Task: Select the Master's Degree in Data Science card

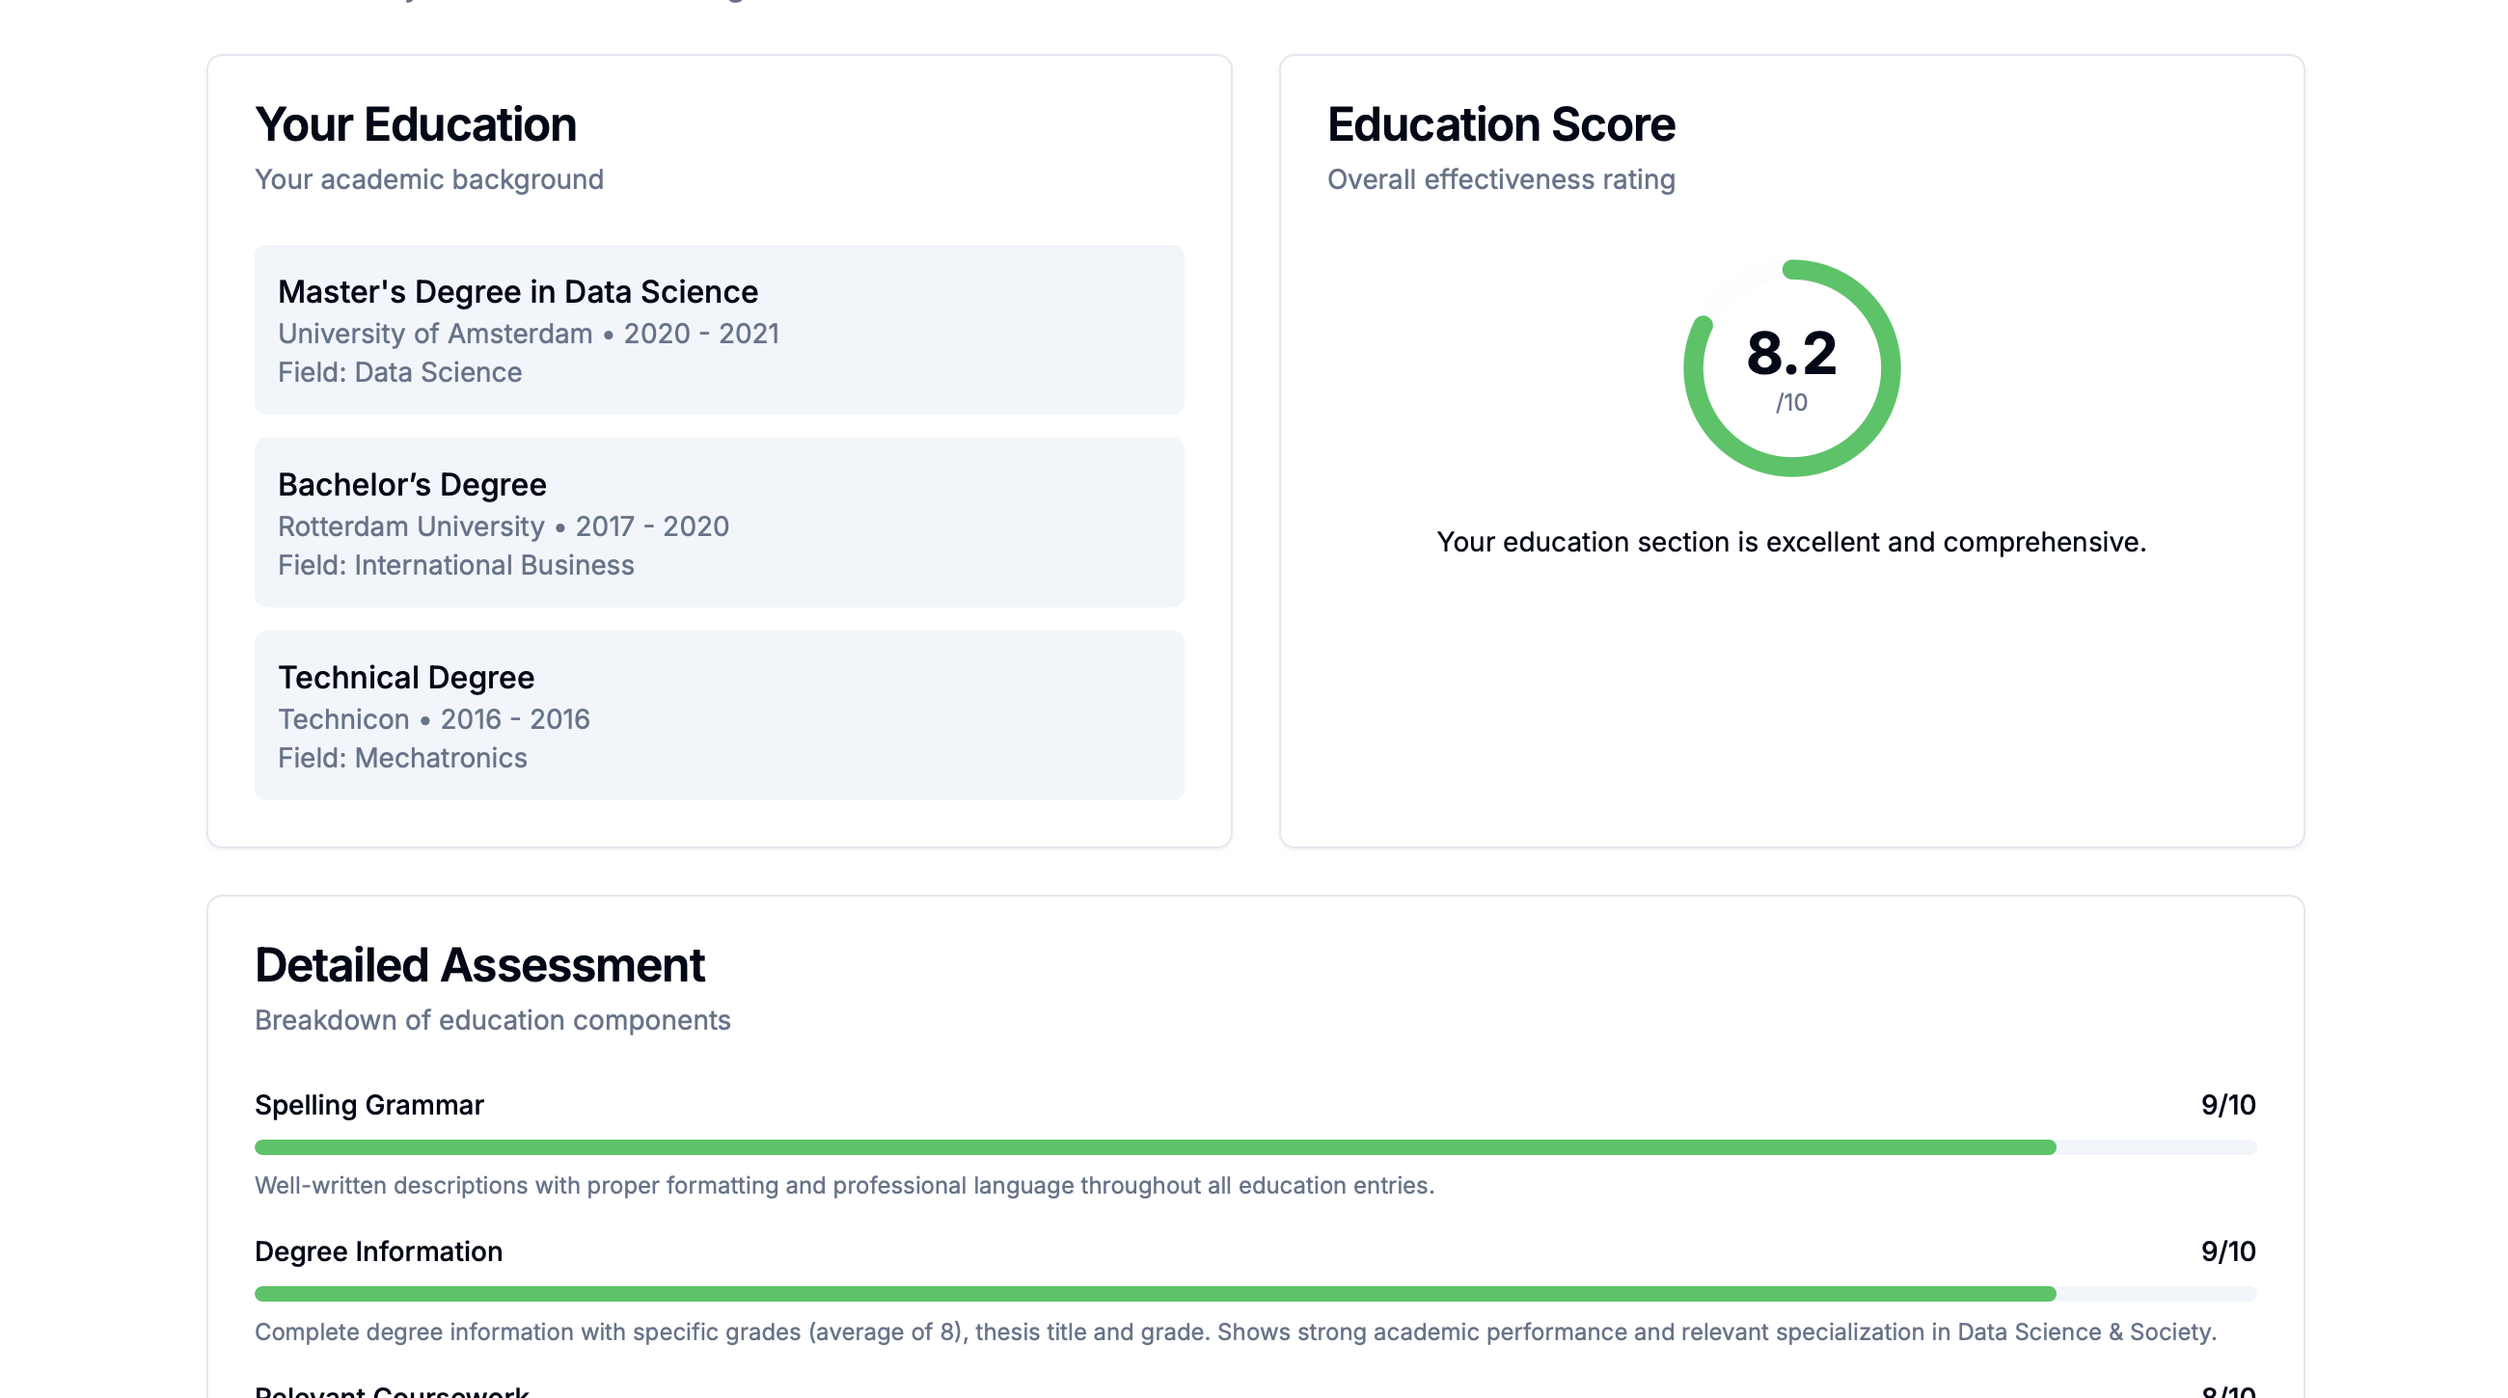Action: click(x=719, y=330)
